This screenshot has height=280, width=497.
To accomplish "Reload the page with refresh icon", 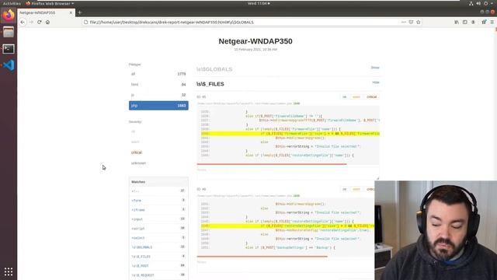I will tap(40, 23).
